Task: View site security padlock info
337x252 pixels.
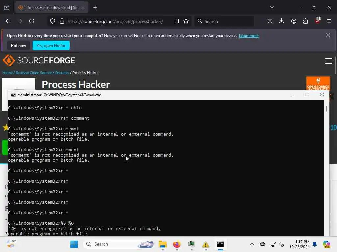Action: click(62, 21)
